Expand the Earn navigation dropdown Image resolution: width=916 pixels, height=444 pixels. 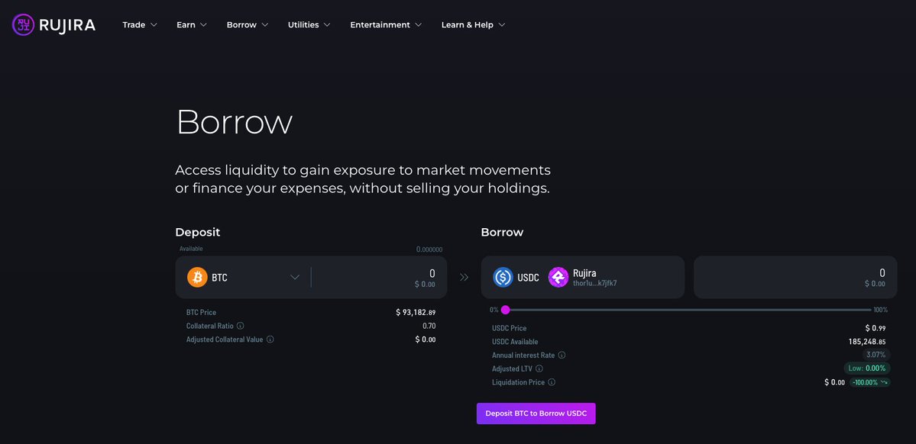click(192, 25)
